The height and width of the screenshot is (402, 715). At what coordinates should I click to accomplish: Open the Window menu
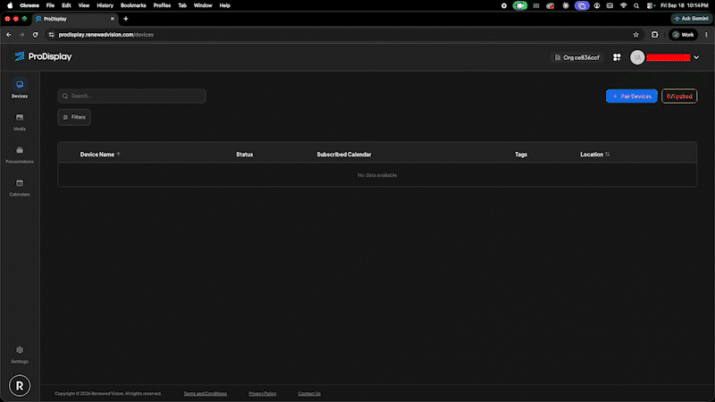[x=203, y=5]
